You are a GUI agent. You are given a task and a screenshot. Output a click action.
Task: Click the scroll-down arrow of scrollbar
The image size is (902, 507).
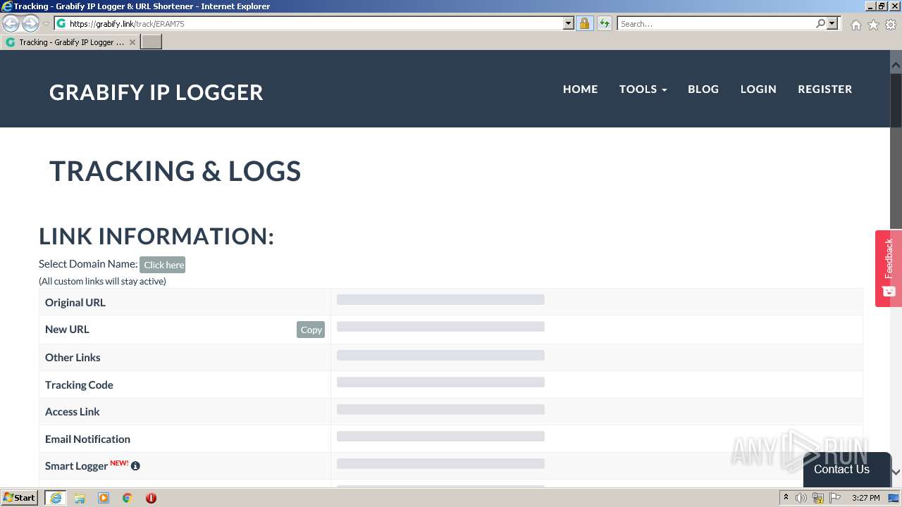click(896, 472)
